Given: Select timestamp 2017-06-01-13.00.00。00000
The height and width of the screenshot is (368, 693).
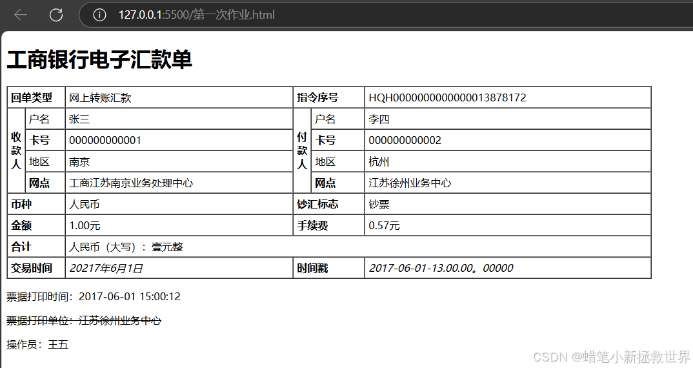Looking at the screenshot, I should click(441, 268).
